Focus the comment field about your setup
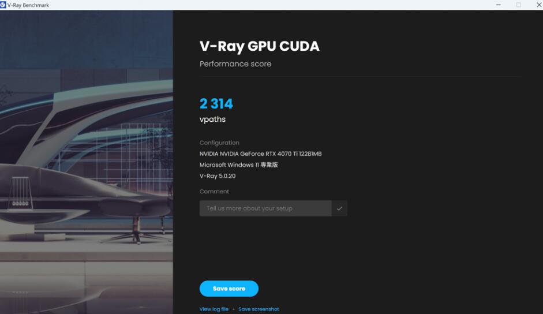The image size is (543, 314). tap(265, 208)
